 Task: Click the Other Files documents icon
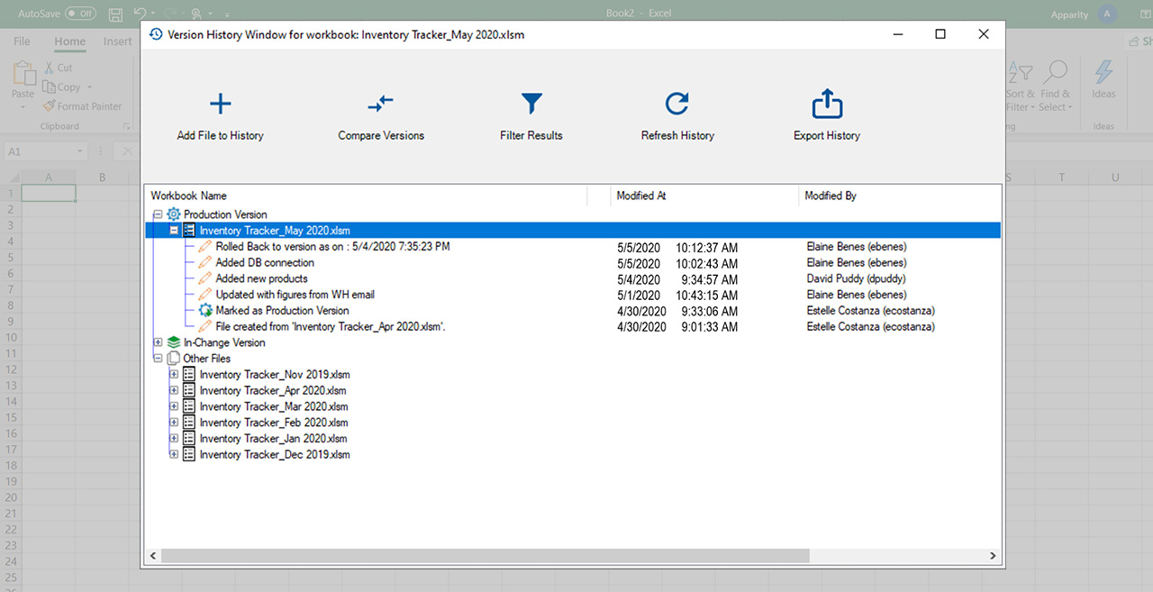pyautogui.click(x=174, y=359)
